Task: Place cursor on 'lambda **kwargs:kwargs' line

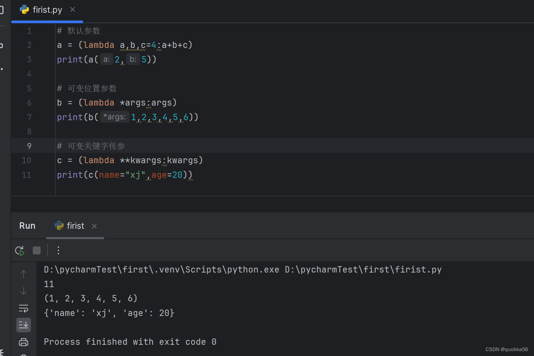Action: (x=130, y=161)
